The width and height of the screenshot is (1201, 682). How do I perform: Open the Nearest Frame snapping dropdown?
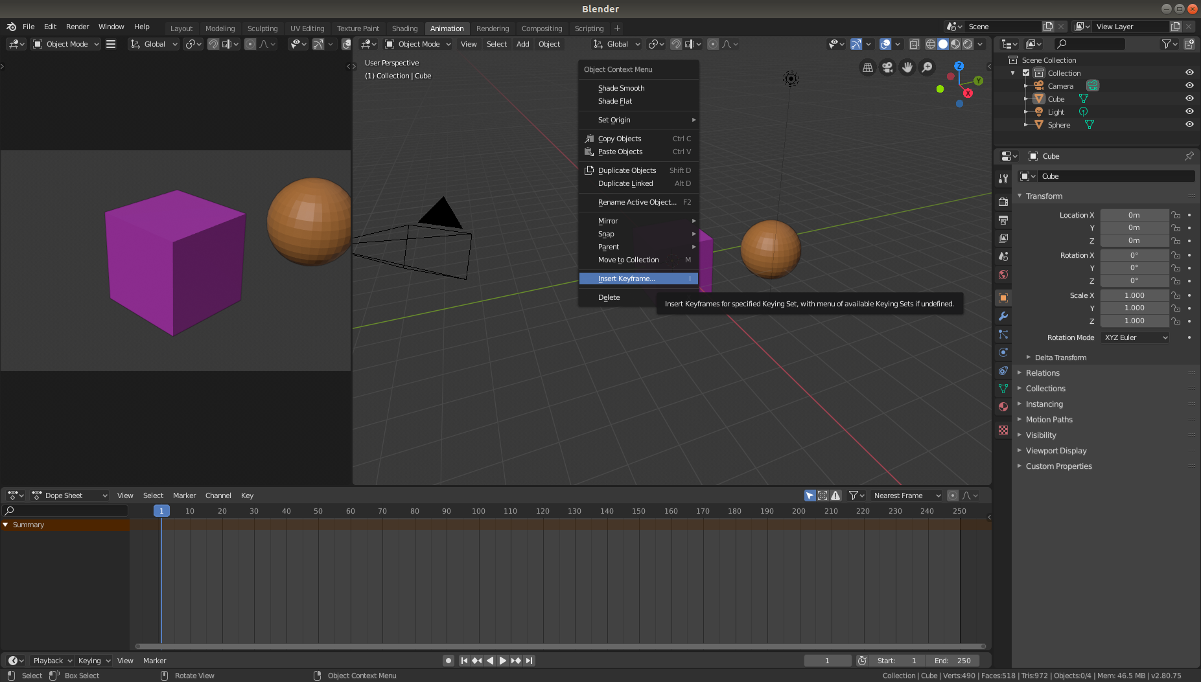click(906, 495)
